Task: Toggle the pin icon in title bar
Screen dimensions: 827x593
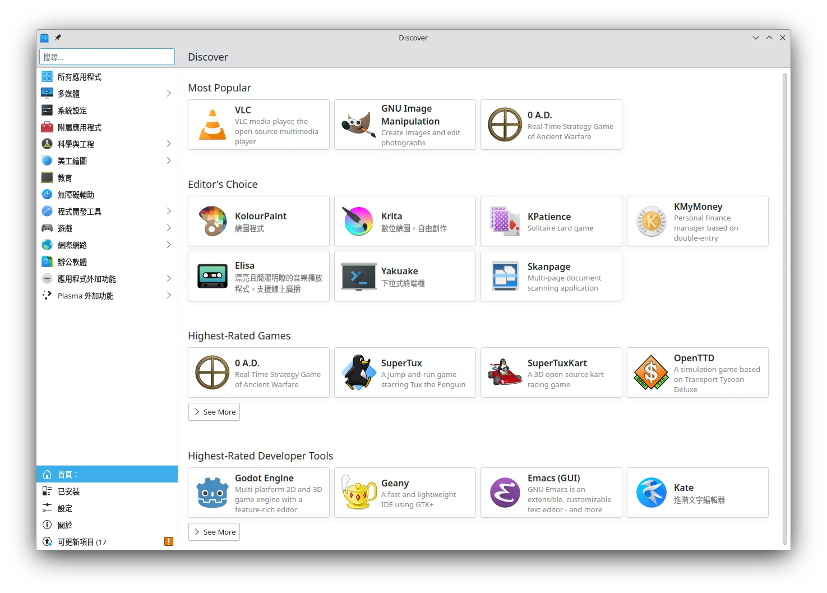Action: (58, 38)
